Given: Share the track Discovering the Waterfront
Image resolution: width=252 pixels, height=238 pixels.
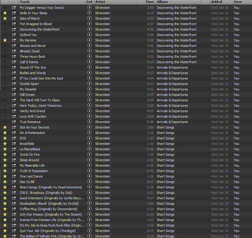Looking at the screenshot, I should [14, 29].
